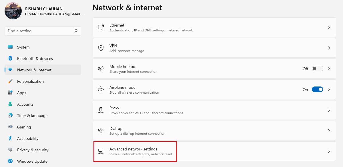Click the Dial-up phone icon
The image size is (343, 167).
101,131
